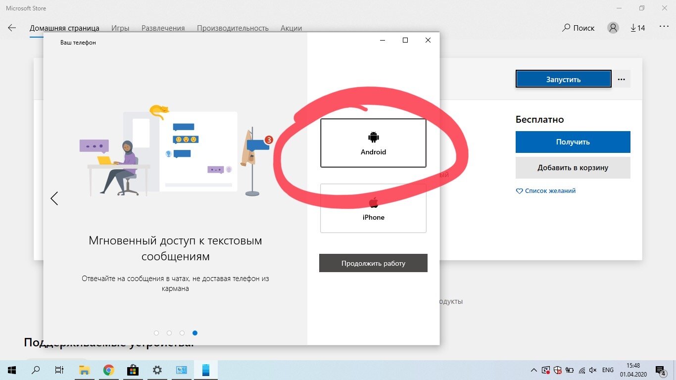Image resolution: width=676 pixels, height=380 pixels.
Task: Switch to Microsoft Store taskbar icon
Action: [133, 370]
